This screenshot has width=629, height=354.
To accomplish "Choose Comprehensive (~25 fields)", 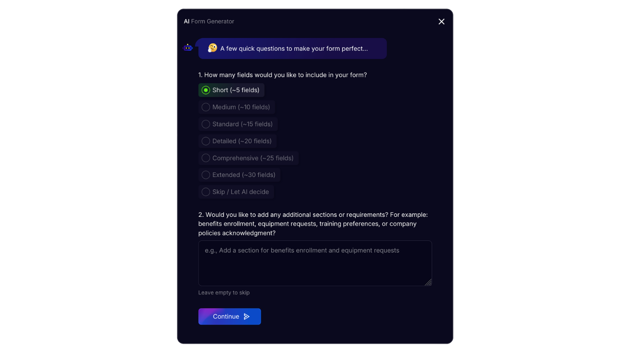I will 248,158.
